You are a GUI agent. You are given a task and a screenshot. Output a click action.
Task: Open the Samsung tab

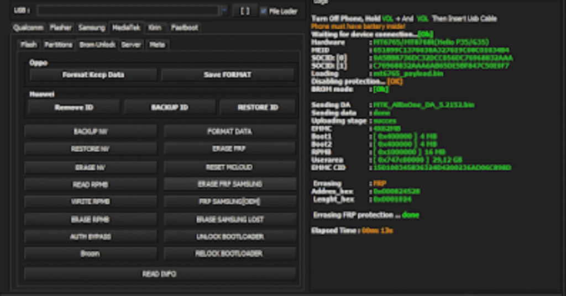(x=92, y=28)
